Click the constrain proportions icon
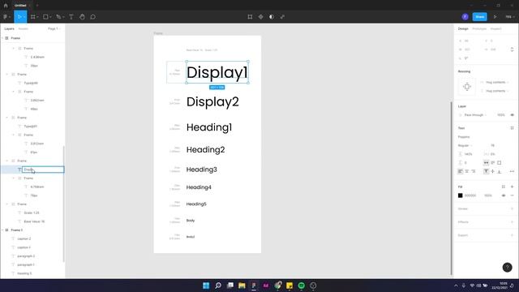Viewport: 519px width, 292px height. [512, 49]
